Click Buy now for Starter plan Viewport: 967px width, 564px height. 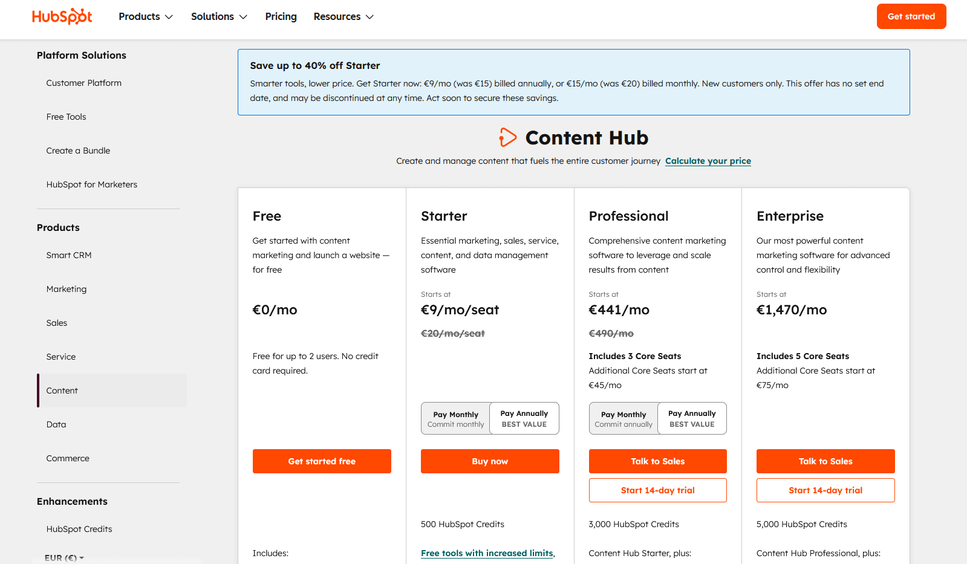pos(490,461)
